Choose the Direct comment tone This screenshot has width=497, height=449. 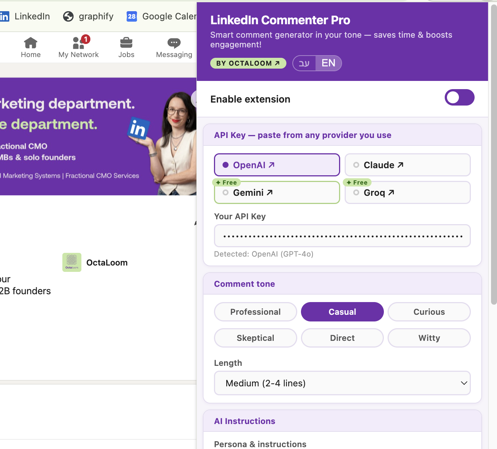(342, 338)
